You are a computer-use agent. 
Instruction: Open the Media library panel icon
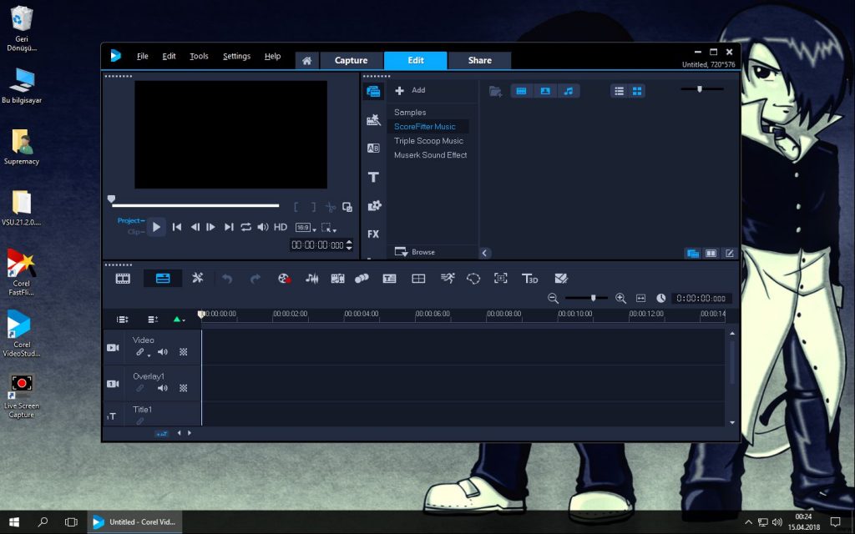pos(373,91)
